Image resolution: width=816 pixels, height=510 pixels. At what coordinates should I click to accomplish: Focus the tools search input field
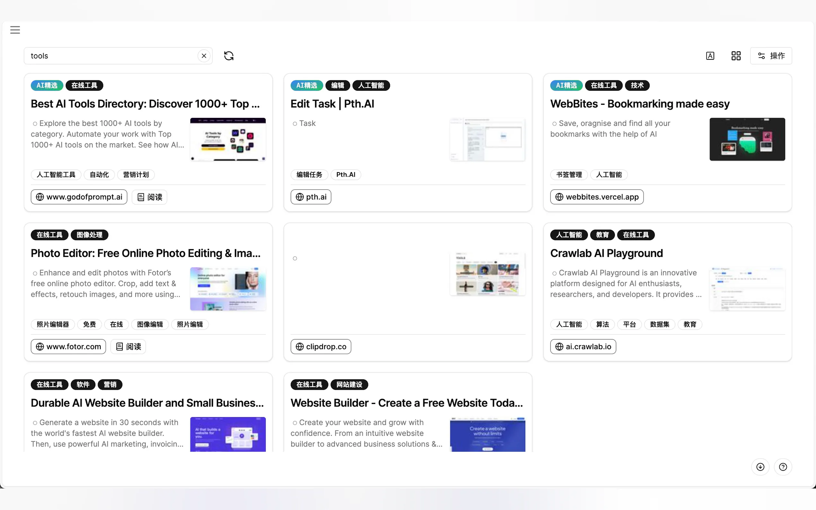(111, 56)
